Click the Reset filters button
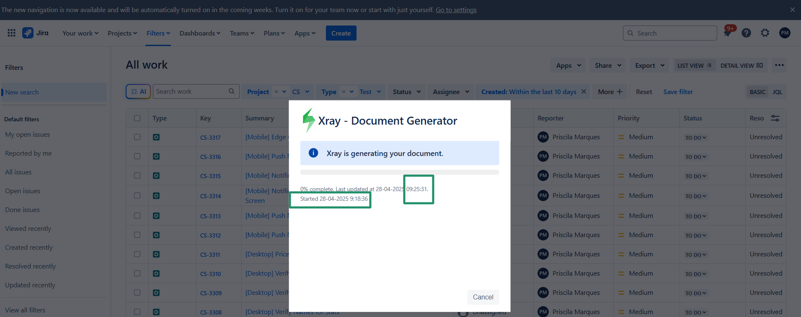The image size is (801, 317). click(644, 92)
